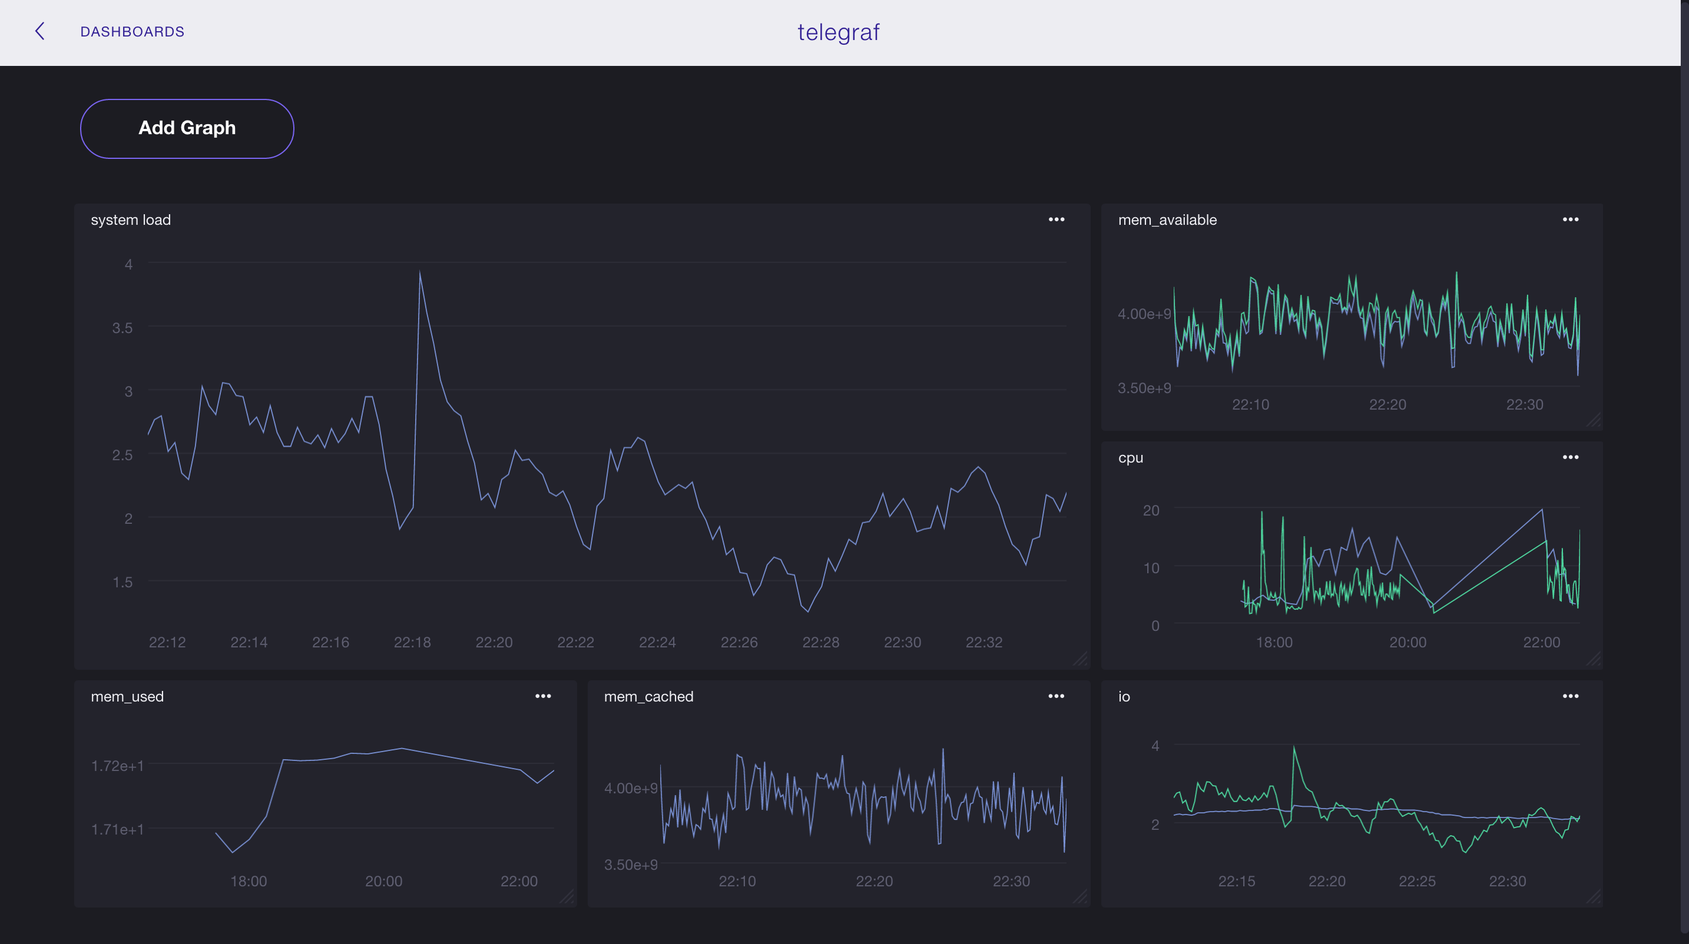Image resolution: width=1689 pixels, height=944 pixels.
Task: Select the mem_cached panel title
Action: pos(649,696)
